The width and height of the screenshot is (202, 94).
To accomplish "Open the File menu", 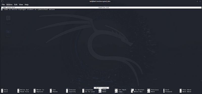I will coord(3,5).
